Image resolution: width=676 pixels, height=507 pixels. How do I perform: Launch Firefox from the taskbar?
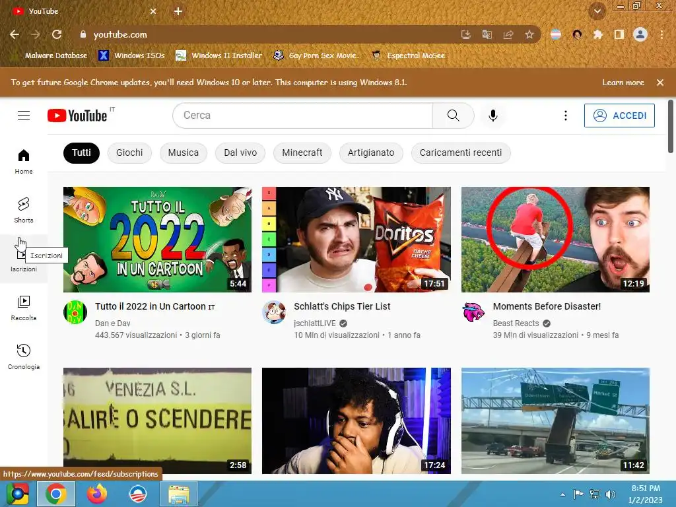point(96,494)
